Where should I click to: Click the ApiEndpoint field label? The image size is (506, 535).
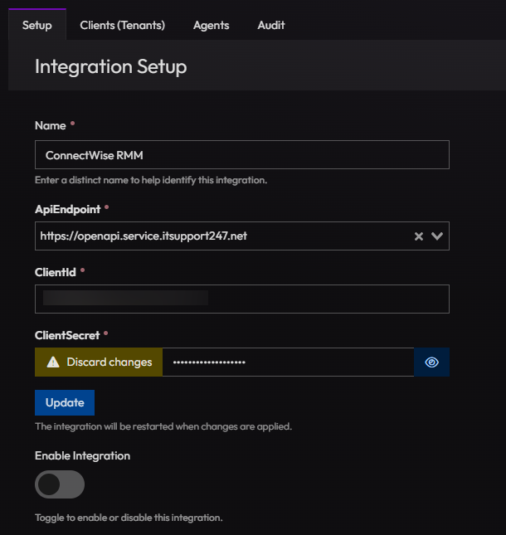coord(67,209)
